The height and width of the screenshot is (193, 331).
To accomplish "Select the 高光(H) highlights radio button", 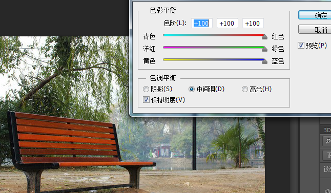I will tap(244, 89).
